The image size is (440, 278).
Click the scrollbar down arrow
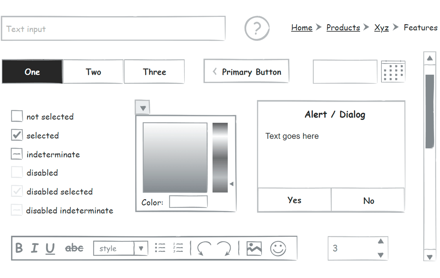tap(430, 257)
